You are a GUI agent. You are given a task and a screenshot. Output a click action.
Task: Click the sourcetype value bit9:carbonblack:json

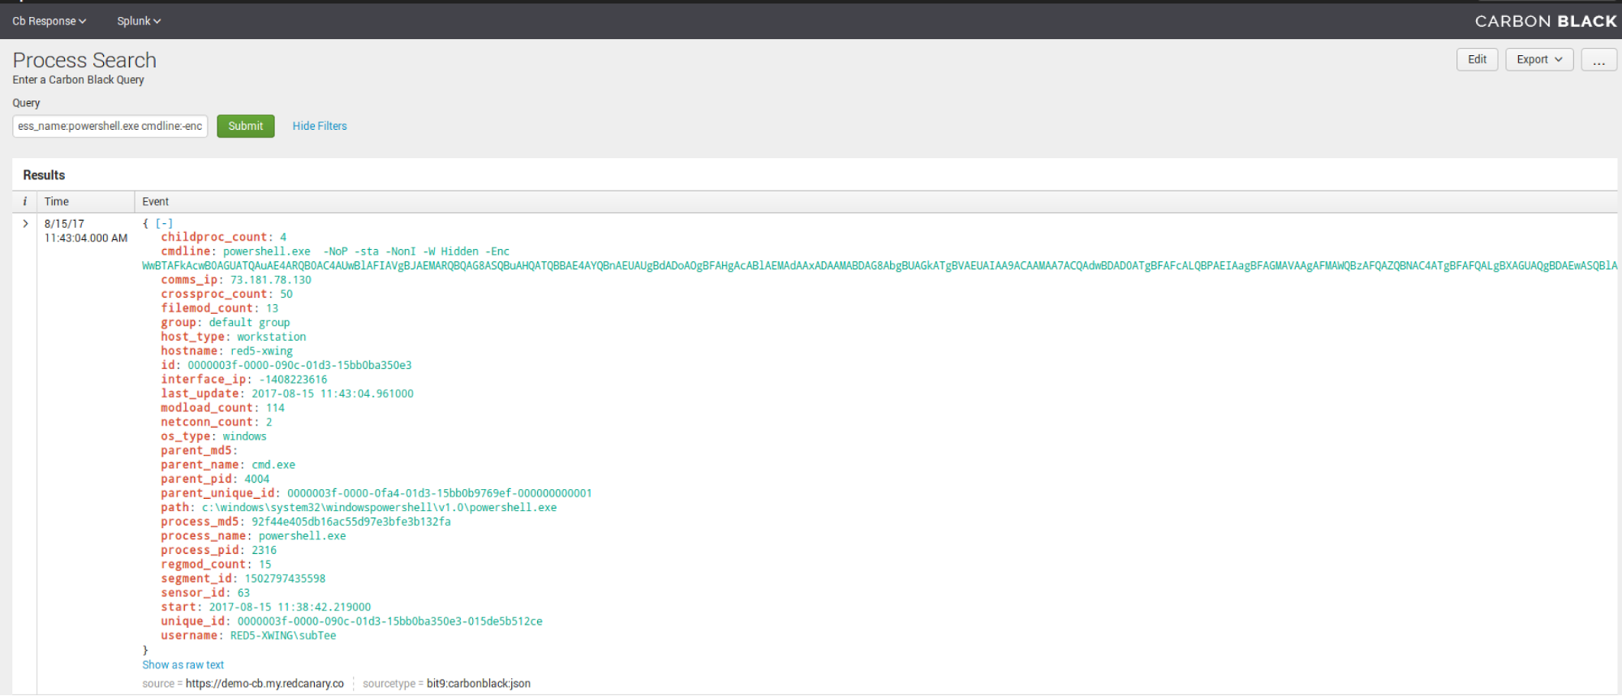(478, 683)
